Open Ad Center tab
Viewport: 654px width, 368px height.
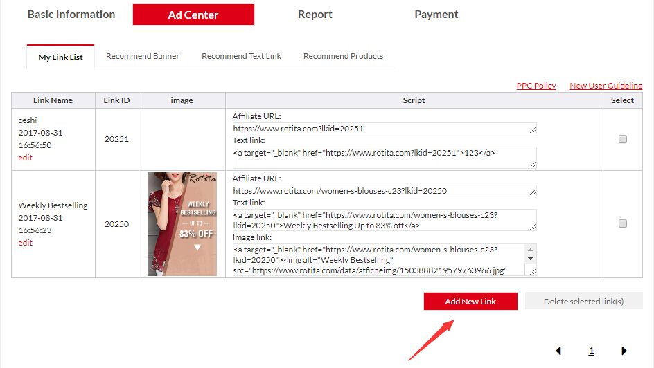tap(193, 15)
